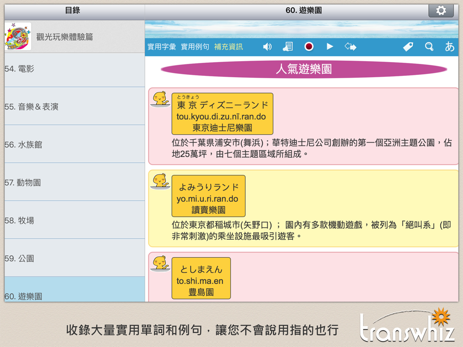The height and width of the screenshot is (347, 463).
Task: Tap the speaker audio icon
Action: click(267, 47)
